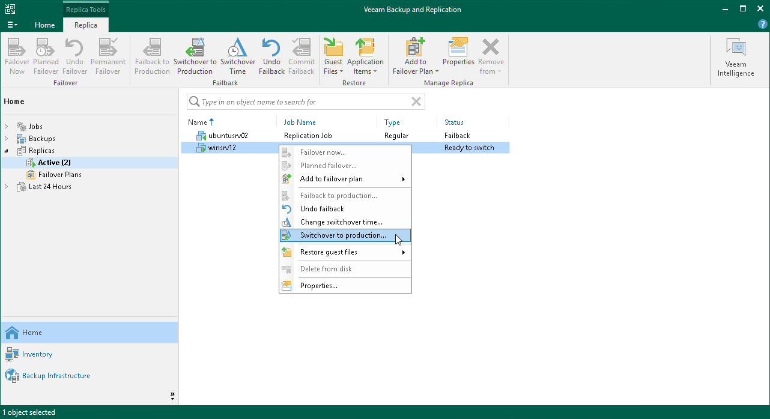Viewport: 770px width, 419px height.
Task: Open Add to failover plan submenu
Action: click(345, 179)
